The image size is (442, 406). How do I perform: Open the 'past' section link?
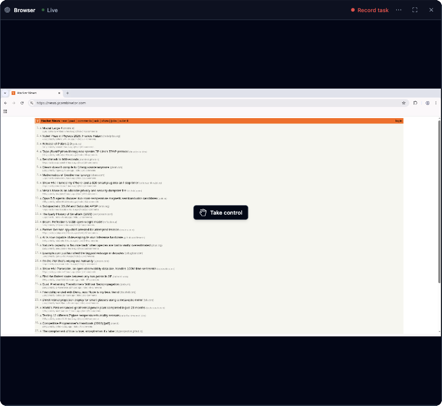(x=72, y=121)
